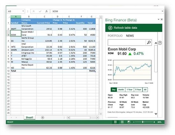Click the zoom in plus button
Image resolution: width=175 pixels, height=135 pixels.
pyautogui.click(x=154, y=122)
